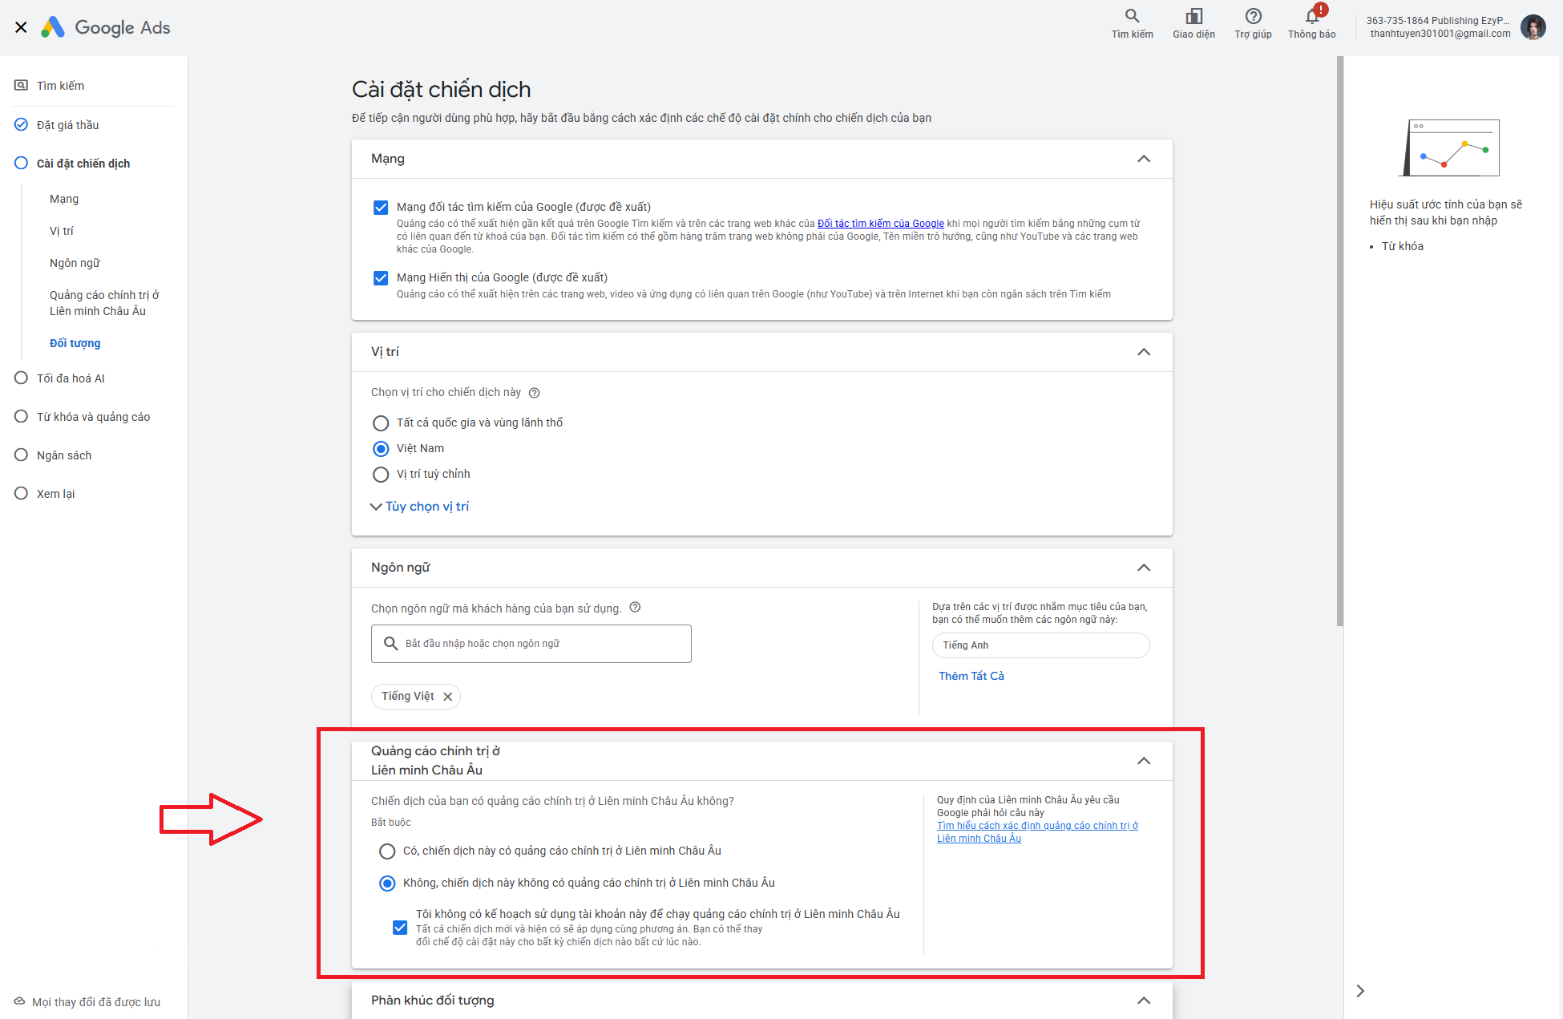Image resolution: width=1563 pixels, height=1019 pixels.
Task: Open the Giao diện appearance menu
Action: (x=1193, y=23)
